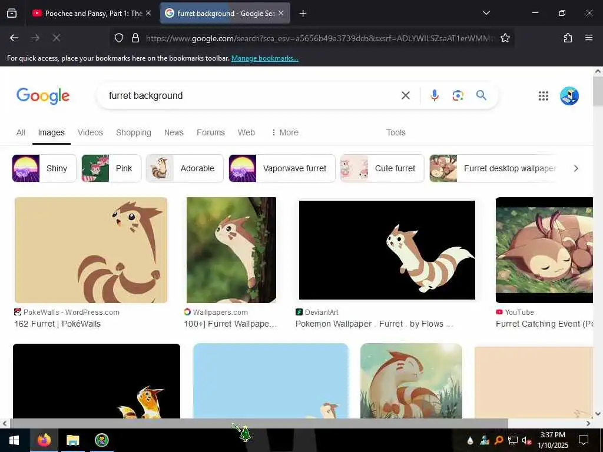Click inside the Google search field
The width and height of the screenshot is (603, 452).
click(x=250, y=96)
